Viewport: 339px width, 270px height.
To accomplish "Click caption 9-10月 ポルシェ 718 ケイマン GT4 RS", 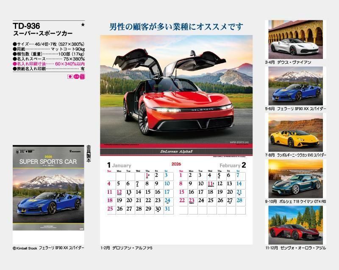I will pyautogui.click(x=295, y=201).
